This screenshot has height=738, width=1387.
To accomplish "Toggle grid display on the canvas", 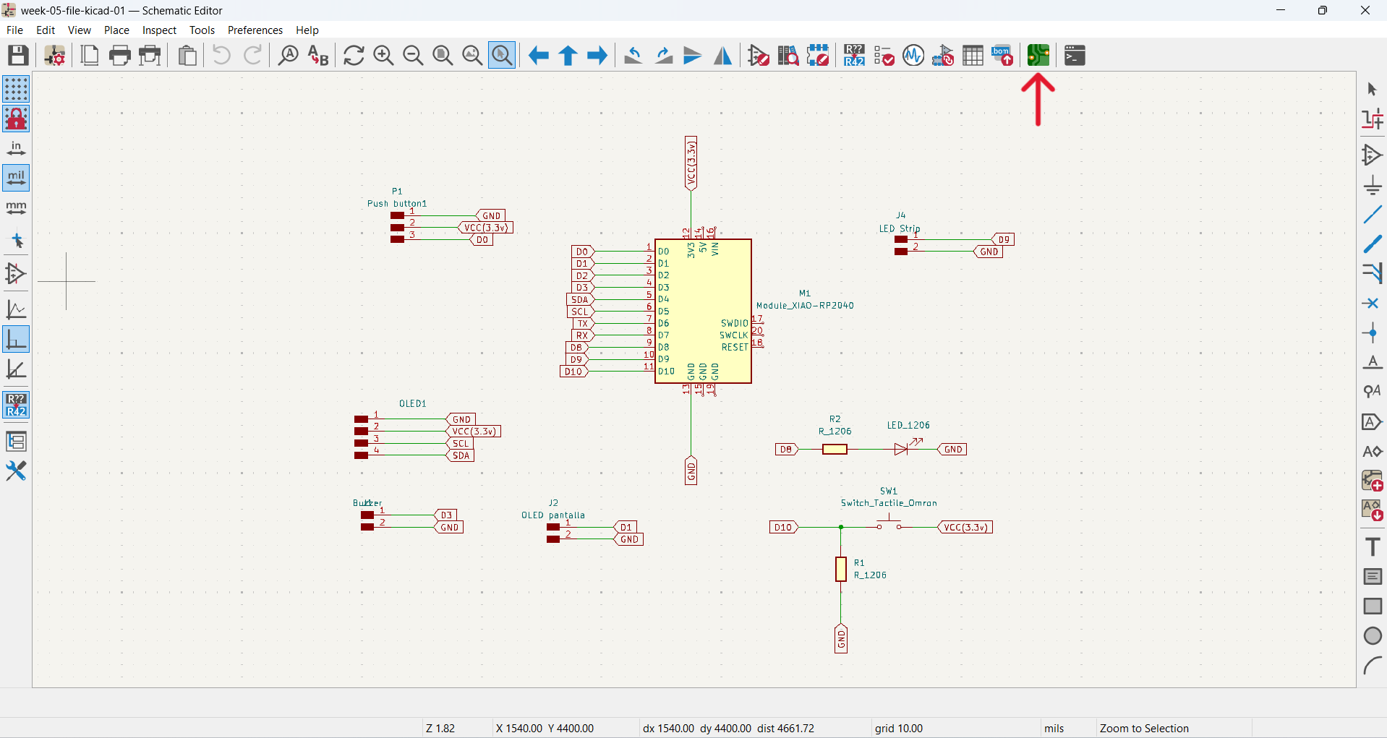I will (x=16, y=89).
